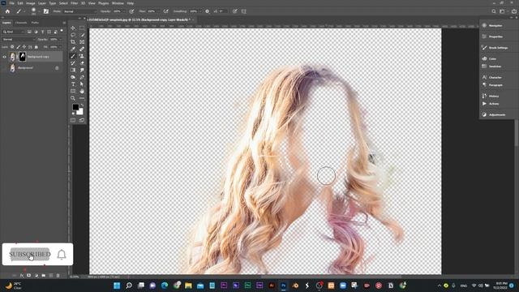Open Navigator panel icon
Viewport: 519px width, 292px height.
click(x=484, y=25)
